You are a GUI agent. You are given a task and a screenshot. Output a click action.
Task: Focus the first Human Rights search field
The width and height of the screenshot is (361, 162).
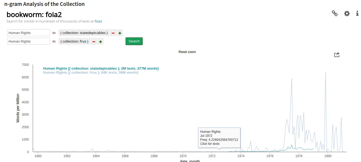tap(29, 33)
